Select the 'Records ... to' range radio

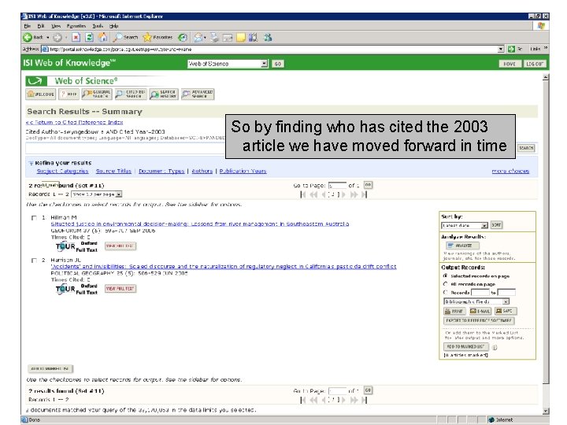point(446,292)
